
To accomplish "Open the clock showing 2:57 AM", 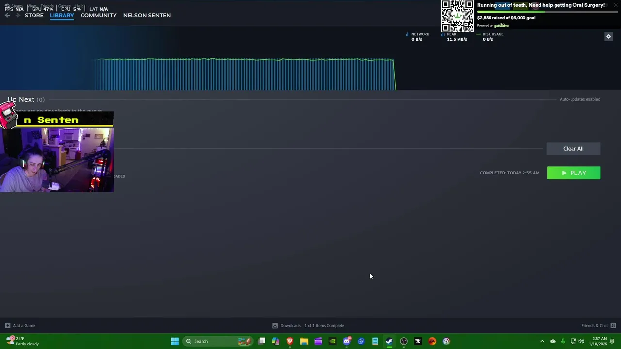I will pos(598,341).
